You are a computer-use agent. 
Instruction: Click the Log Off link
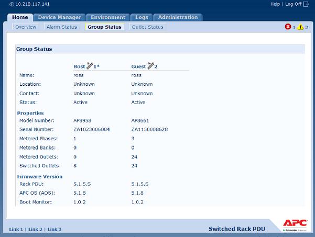(294, 4)
